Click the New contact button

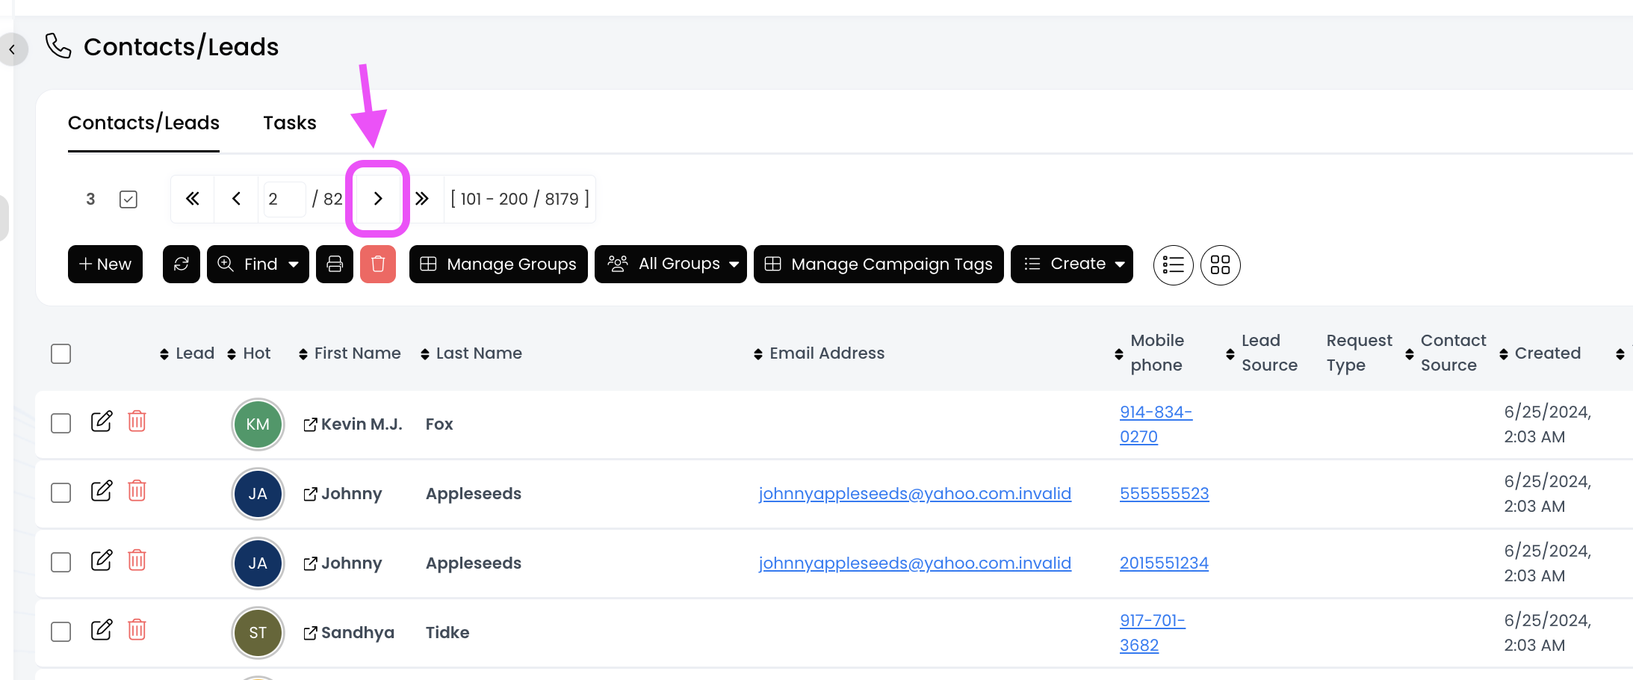105,265
